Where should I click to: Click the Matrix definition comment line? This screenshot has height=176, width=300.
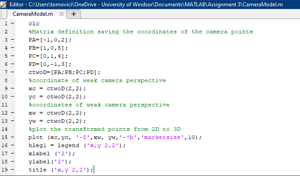pyautogui.click(x=141, y=32)
